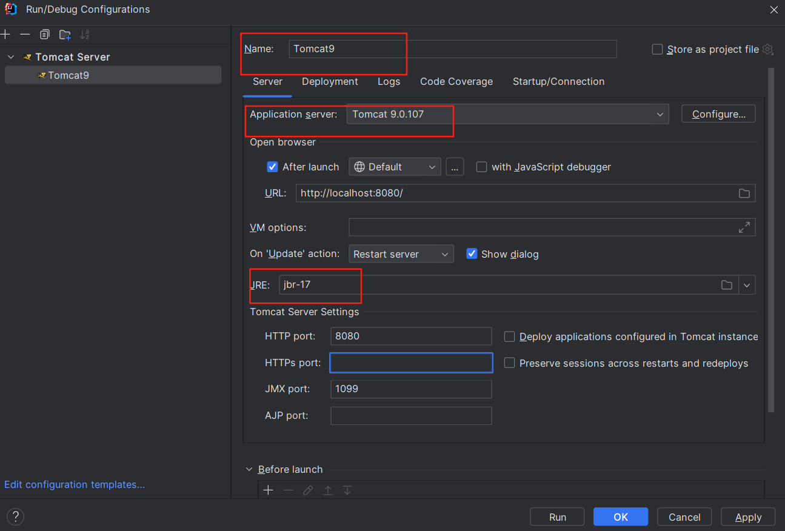Toggle Store as project file checkbox
This screenshot has width=785, height=531.
click(657, 49)
